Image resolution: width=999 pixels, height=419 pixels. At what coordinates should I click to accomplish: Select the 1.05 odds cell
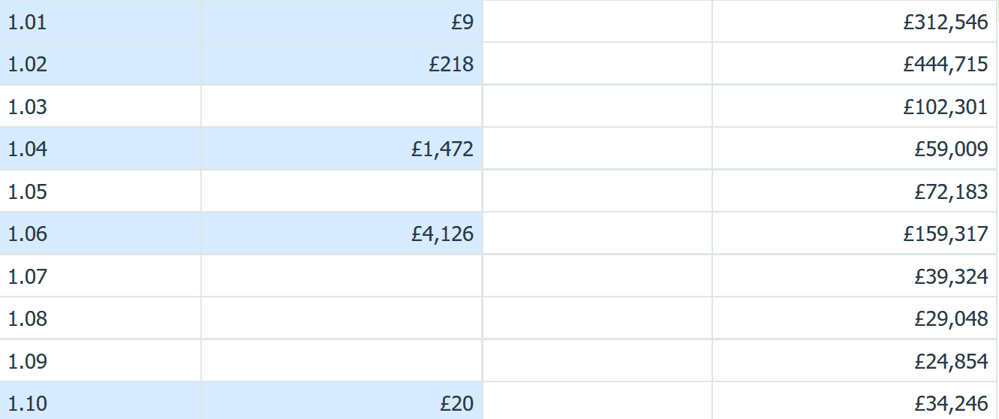click(x=101, y=191)
